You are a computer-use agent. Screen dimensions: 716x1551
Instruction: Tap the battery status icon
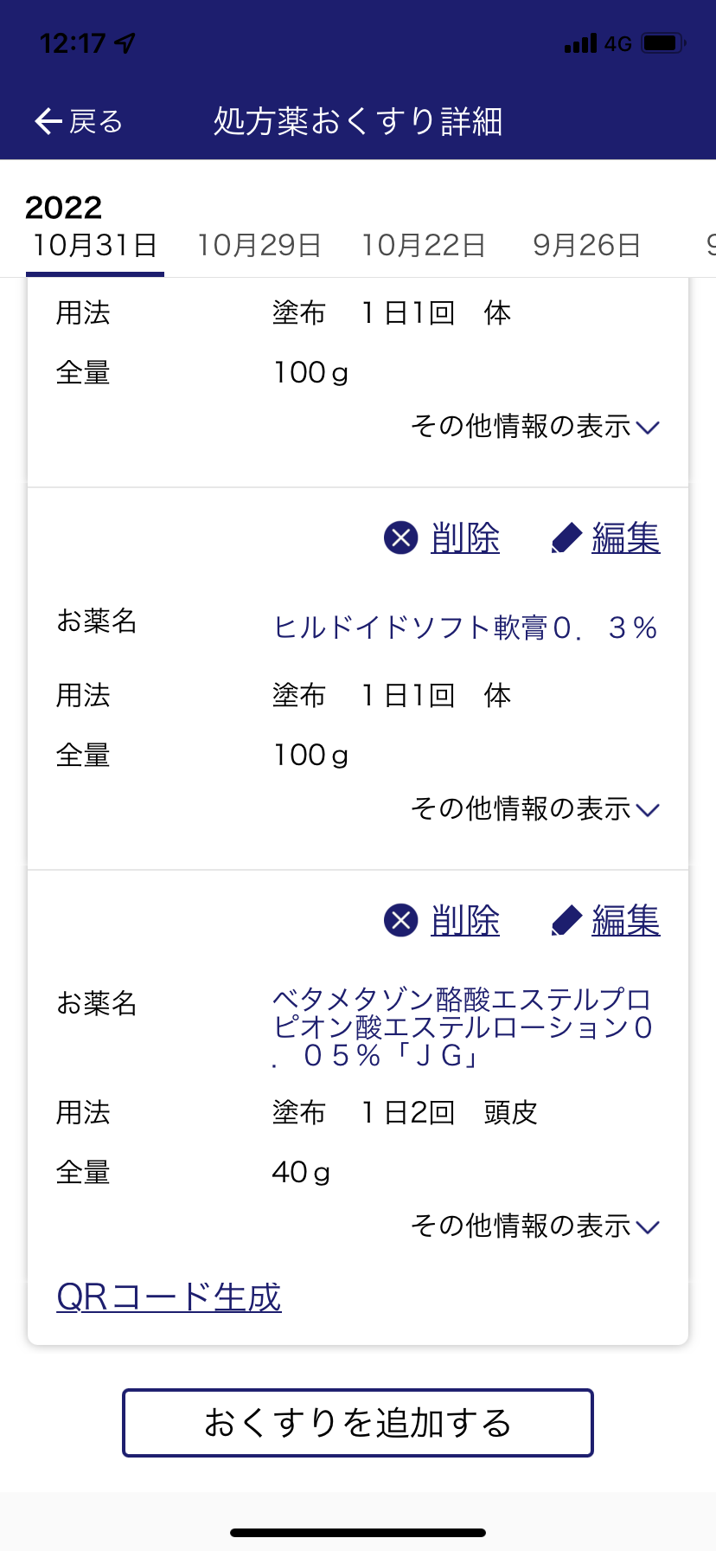click(663, 43)
